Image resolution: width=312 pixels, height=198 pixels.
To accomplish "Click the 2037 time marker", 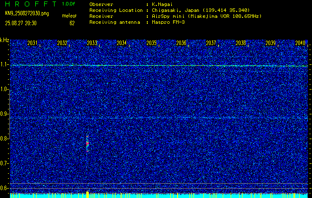I will (211, 43).
